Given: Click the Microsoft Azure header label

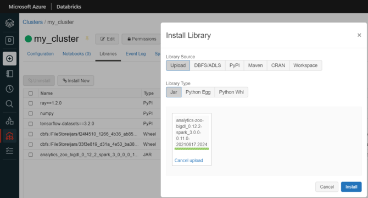Looking at the screenshot, I should click(x=27, y=7).
